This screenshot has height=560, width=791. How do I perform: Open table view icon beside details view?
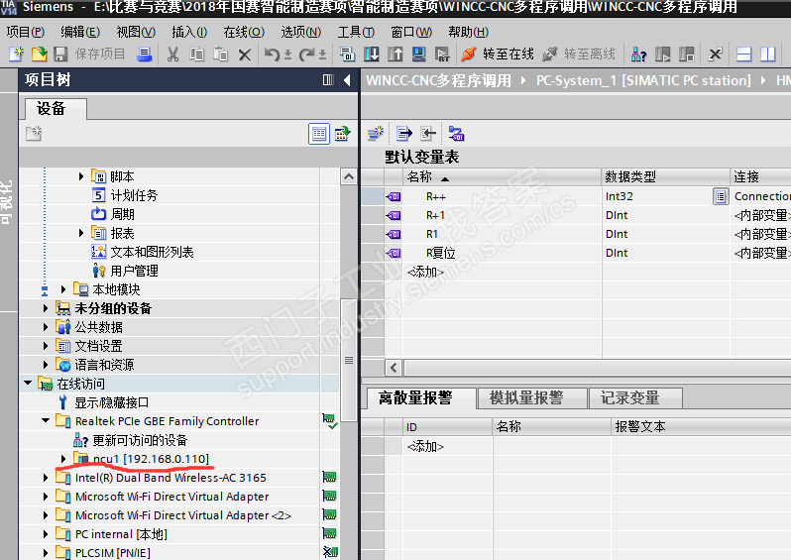343,134
